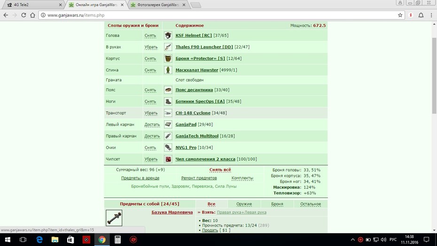
Task: Open the volume control in the system tray
Action: (383, 239)
